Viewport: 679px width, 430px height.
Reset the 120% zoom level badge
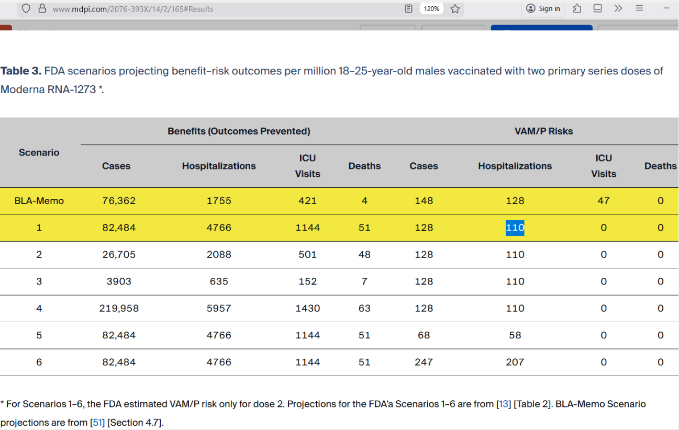(x=431, y=8)
